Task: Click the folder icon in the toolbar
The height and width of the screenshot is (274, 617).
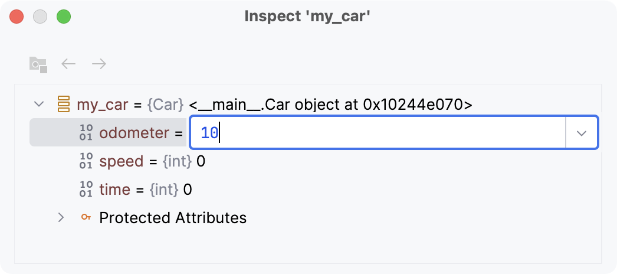Action: [x=38, y=64]
